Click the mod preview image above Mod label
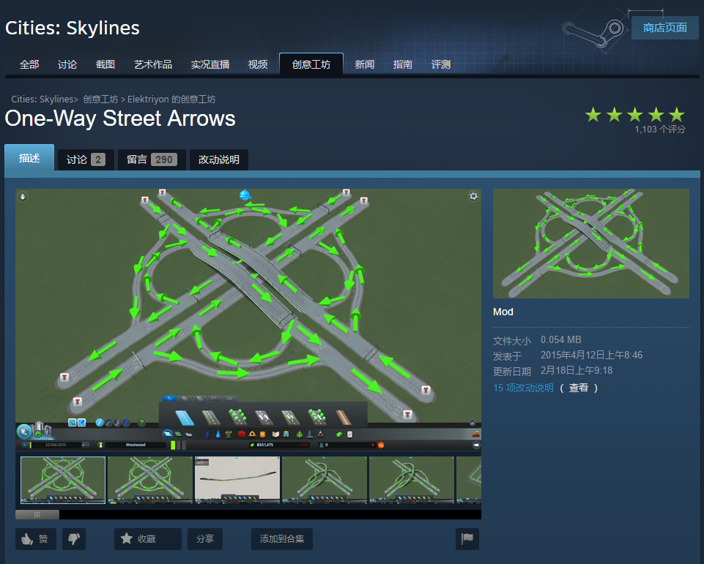This screenshot has width=704, height=564. pyautogui.click(x=591, y=244)
